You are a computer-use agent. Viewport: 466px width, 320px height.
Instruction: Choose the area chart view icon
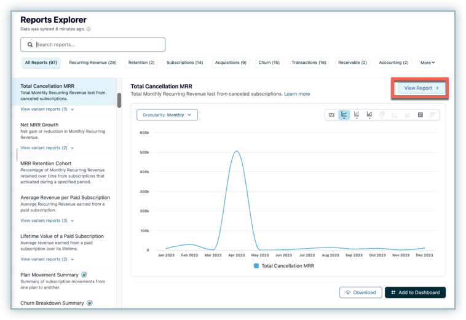click(x=369, y=115)
